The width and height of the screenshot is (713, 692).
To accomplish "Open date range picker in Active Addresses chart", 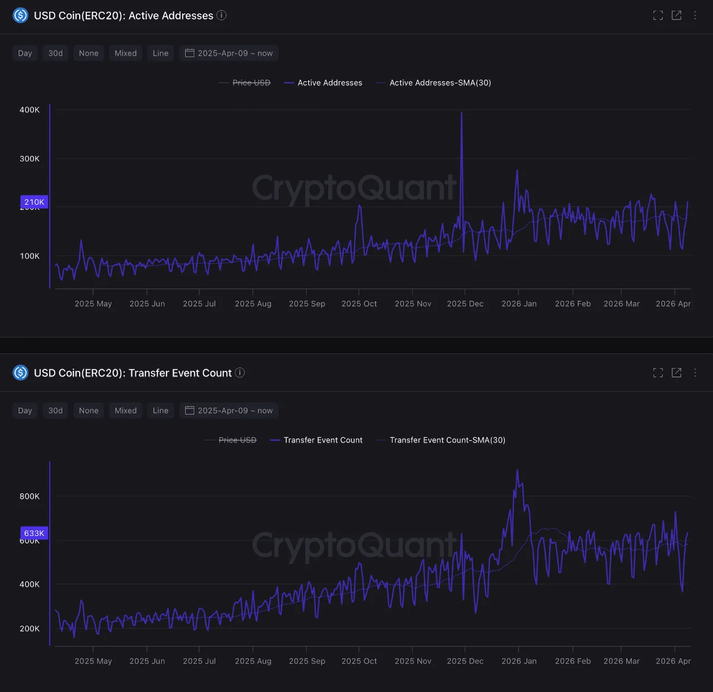I will point(229,53).
